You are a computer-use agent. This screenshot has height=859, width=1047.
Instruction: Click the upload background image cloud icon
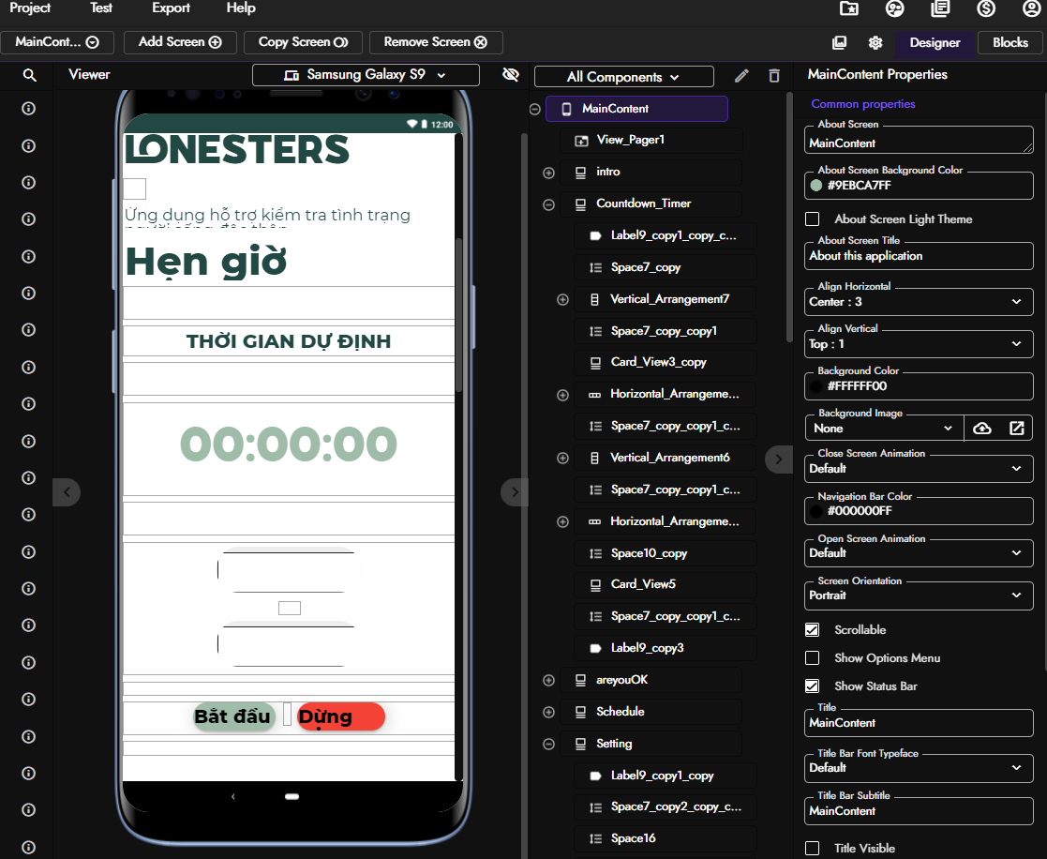coord(982,428)
